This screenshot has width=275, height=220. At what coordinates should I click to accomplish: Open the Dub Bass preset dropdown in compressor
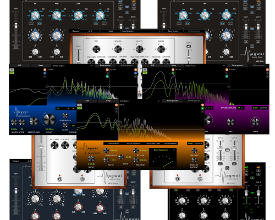point(140,101)
